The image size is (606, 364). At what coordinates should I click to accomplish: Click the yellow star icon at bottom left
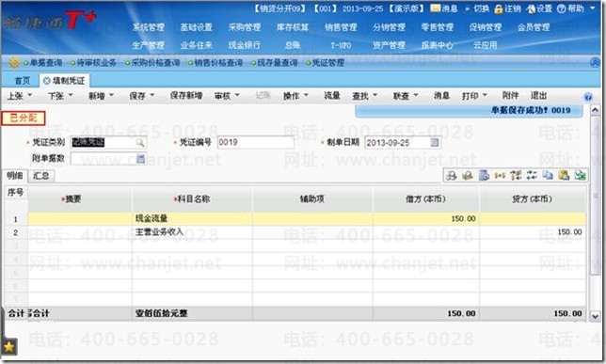[x=8, y=347]
